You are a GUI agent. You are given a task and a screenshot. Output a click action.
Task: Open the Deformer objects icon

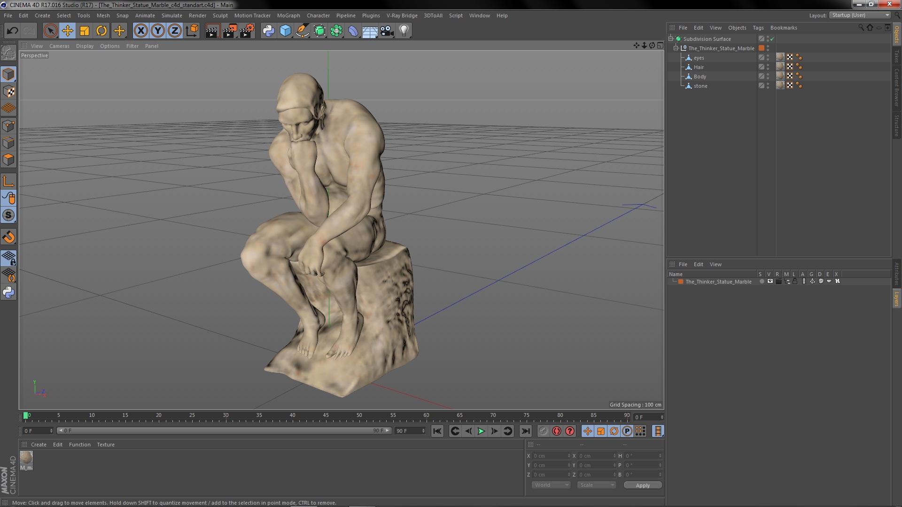click(353, 31)
